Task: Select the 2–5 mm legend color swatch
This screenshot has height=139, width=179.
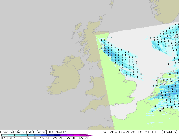Action: point(24,135)
